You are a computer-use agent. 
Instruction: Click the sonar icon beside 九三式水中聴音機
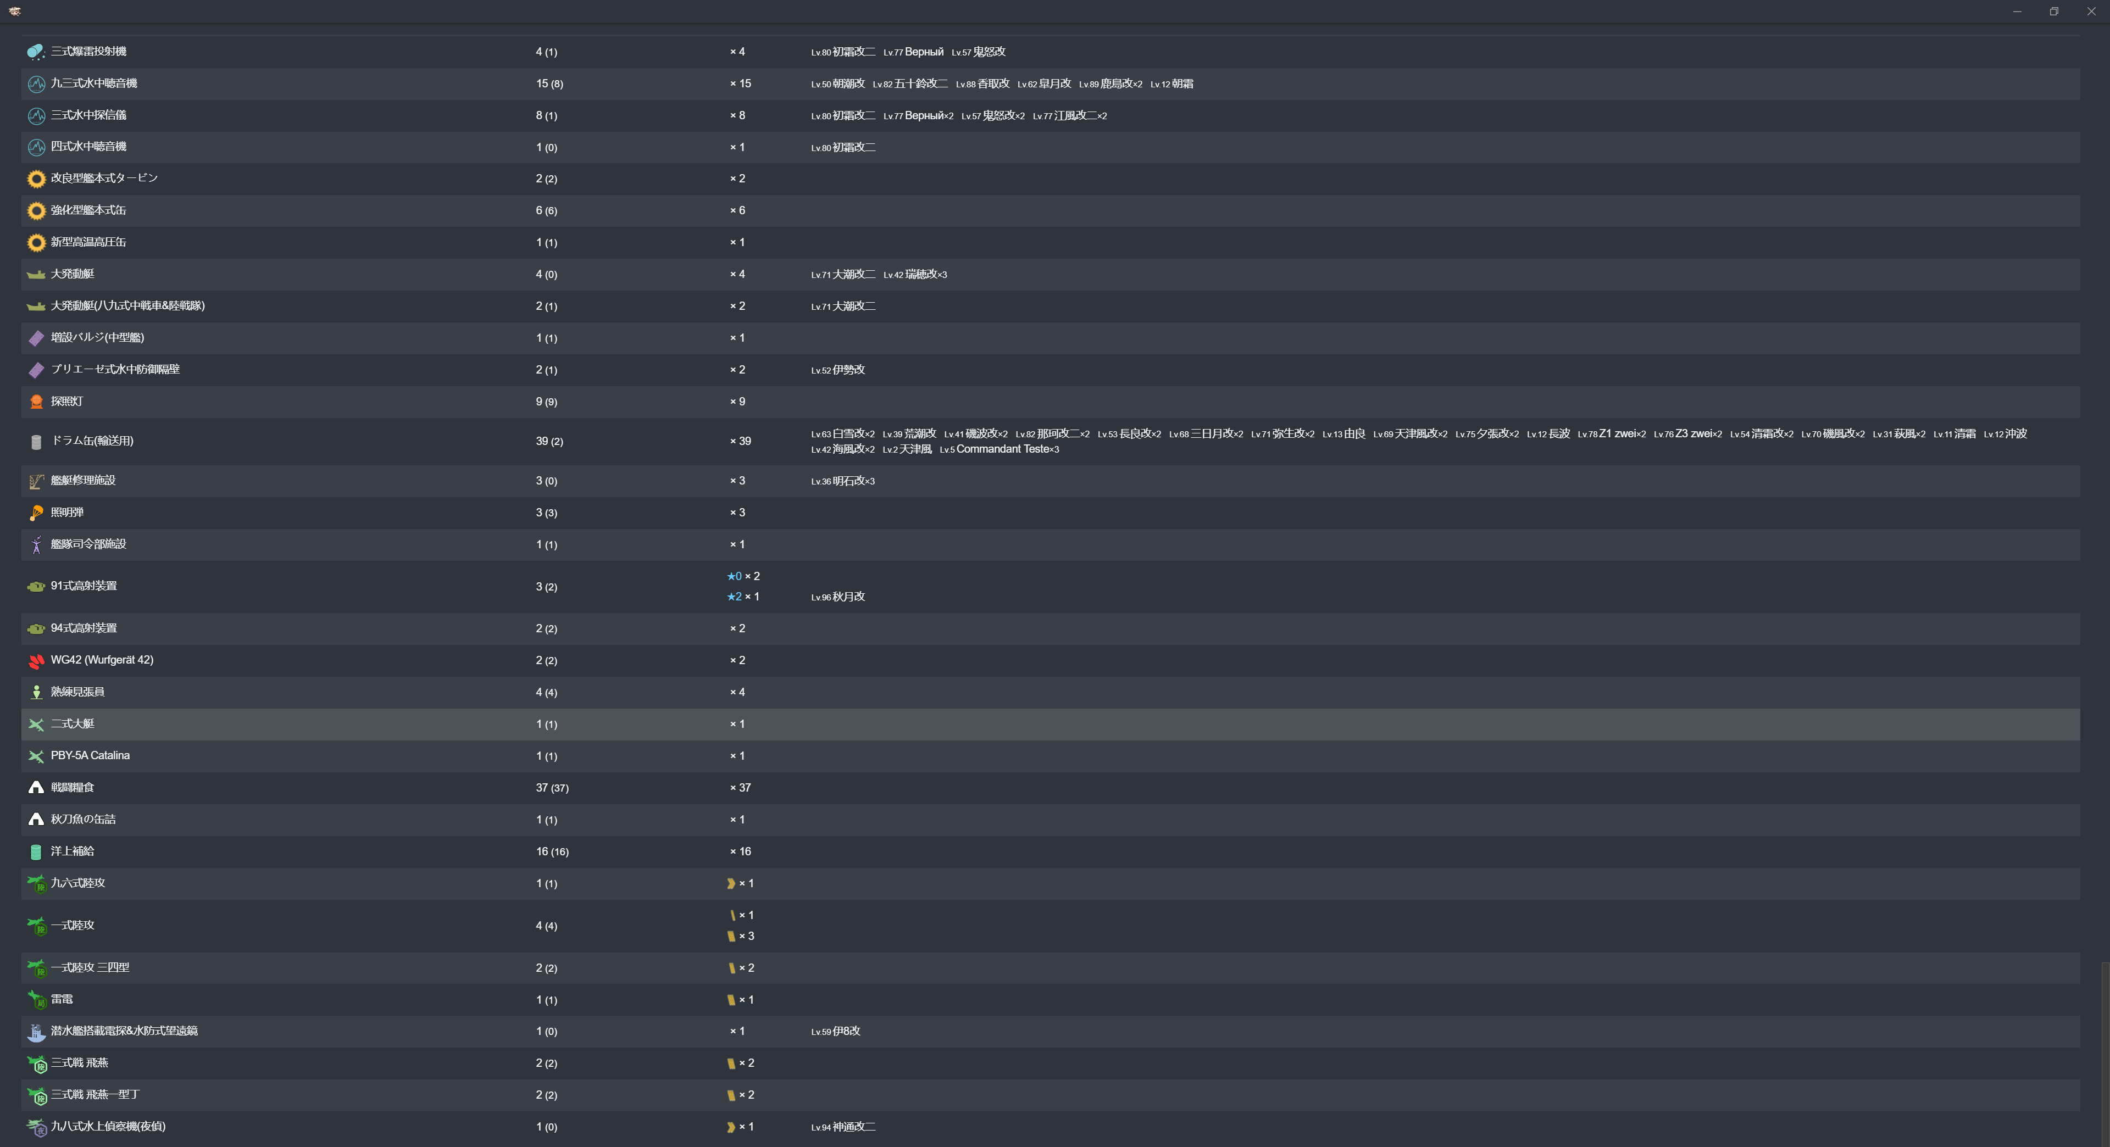coord(35,83)
